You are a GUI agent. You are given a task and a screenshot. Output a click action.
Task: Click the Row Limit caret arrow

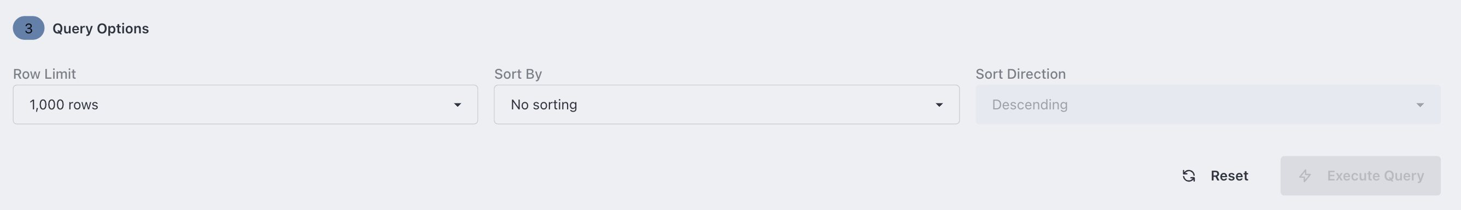(457, 105)
